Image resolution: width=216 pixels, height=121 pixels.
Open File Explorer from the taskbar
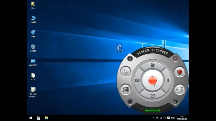pyautogui.click(x=46, y=118)
